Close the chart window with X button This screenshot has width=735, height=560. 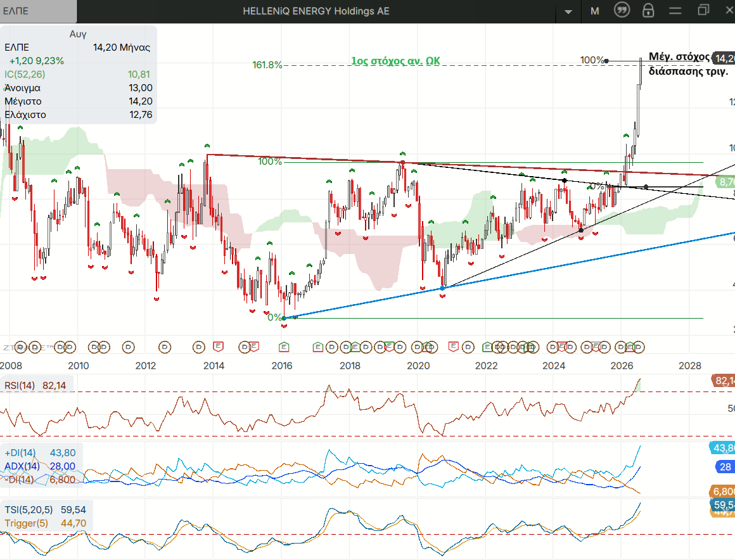(729, 10)
